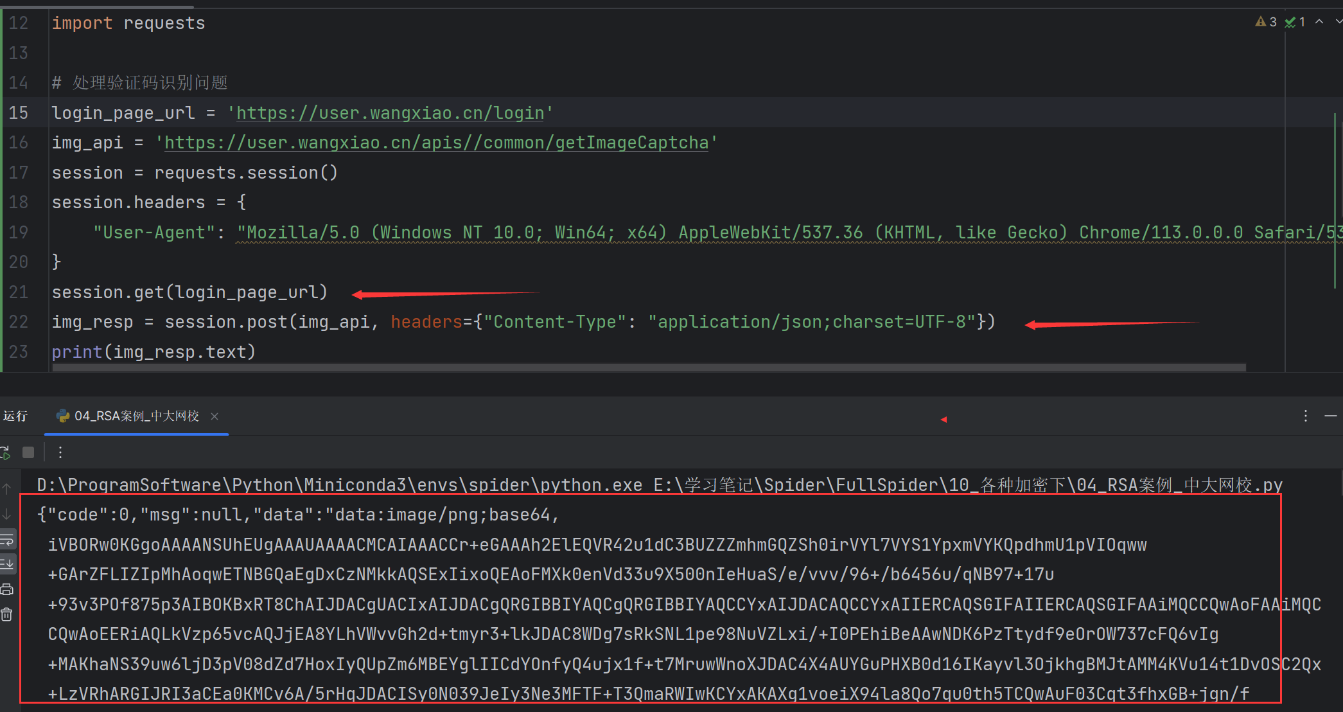Viewport: 1343px width, 712px height.
Task: Open Run tool window options menu
Action: [1305, 416]
